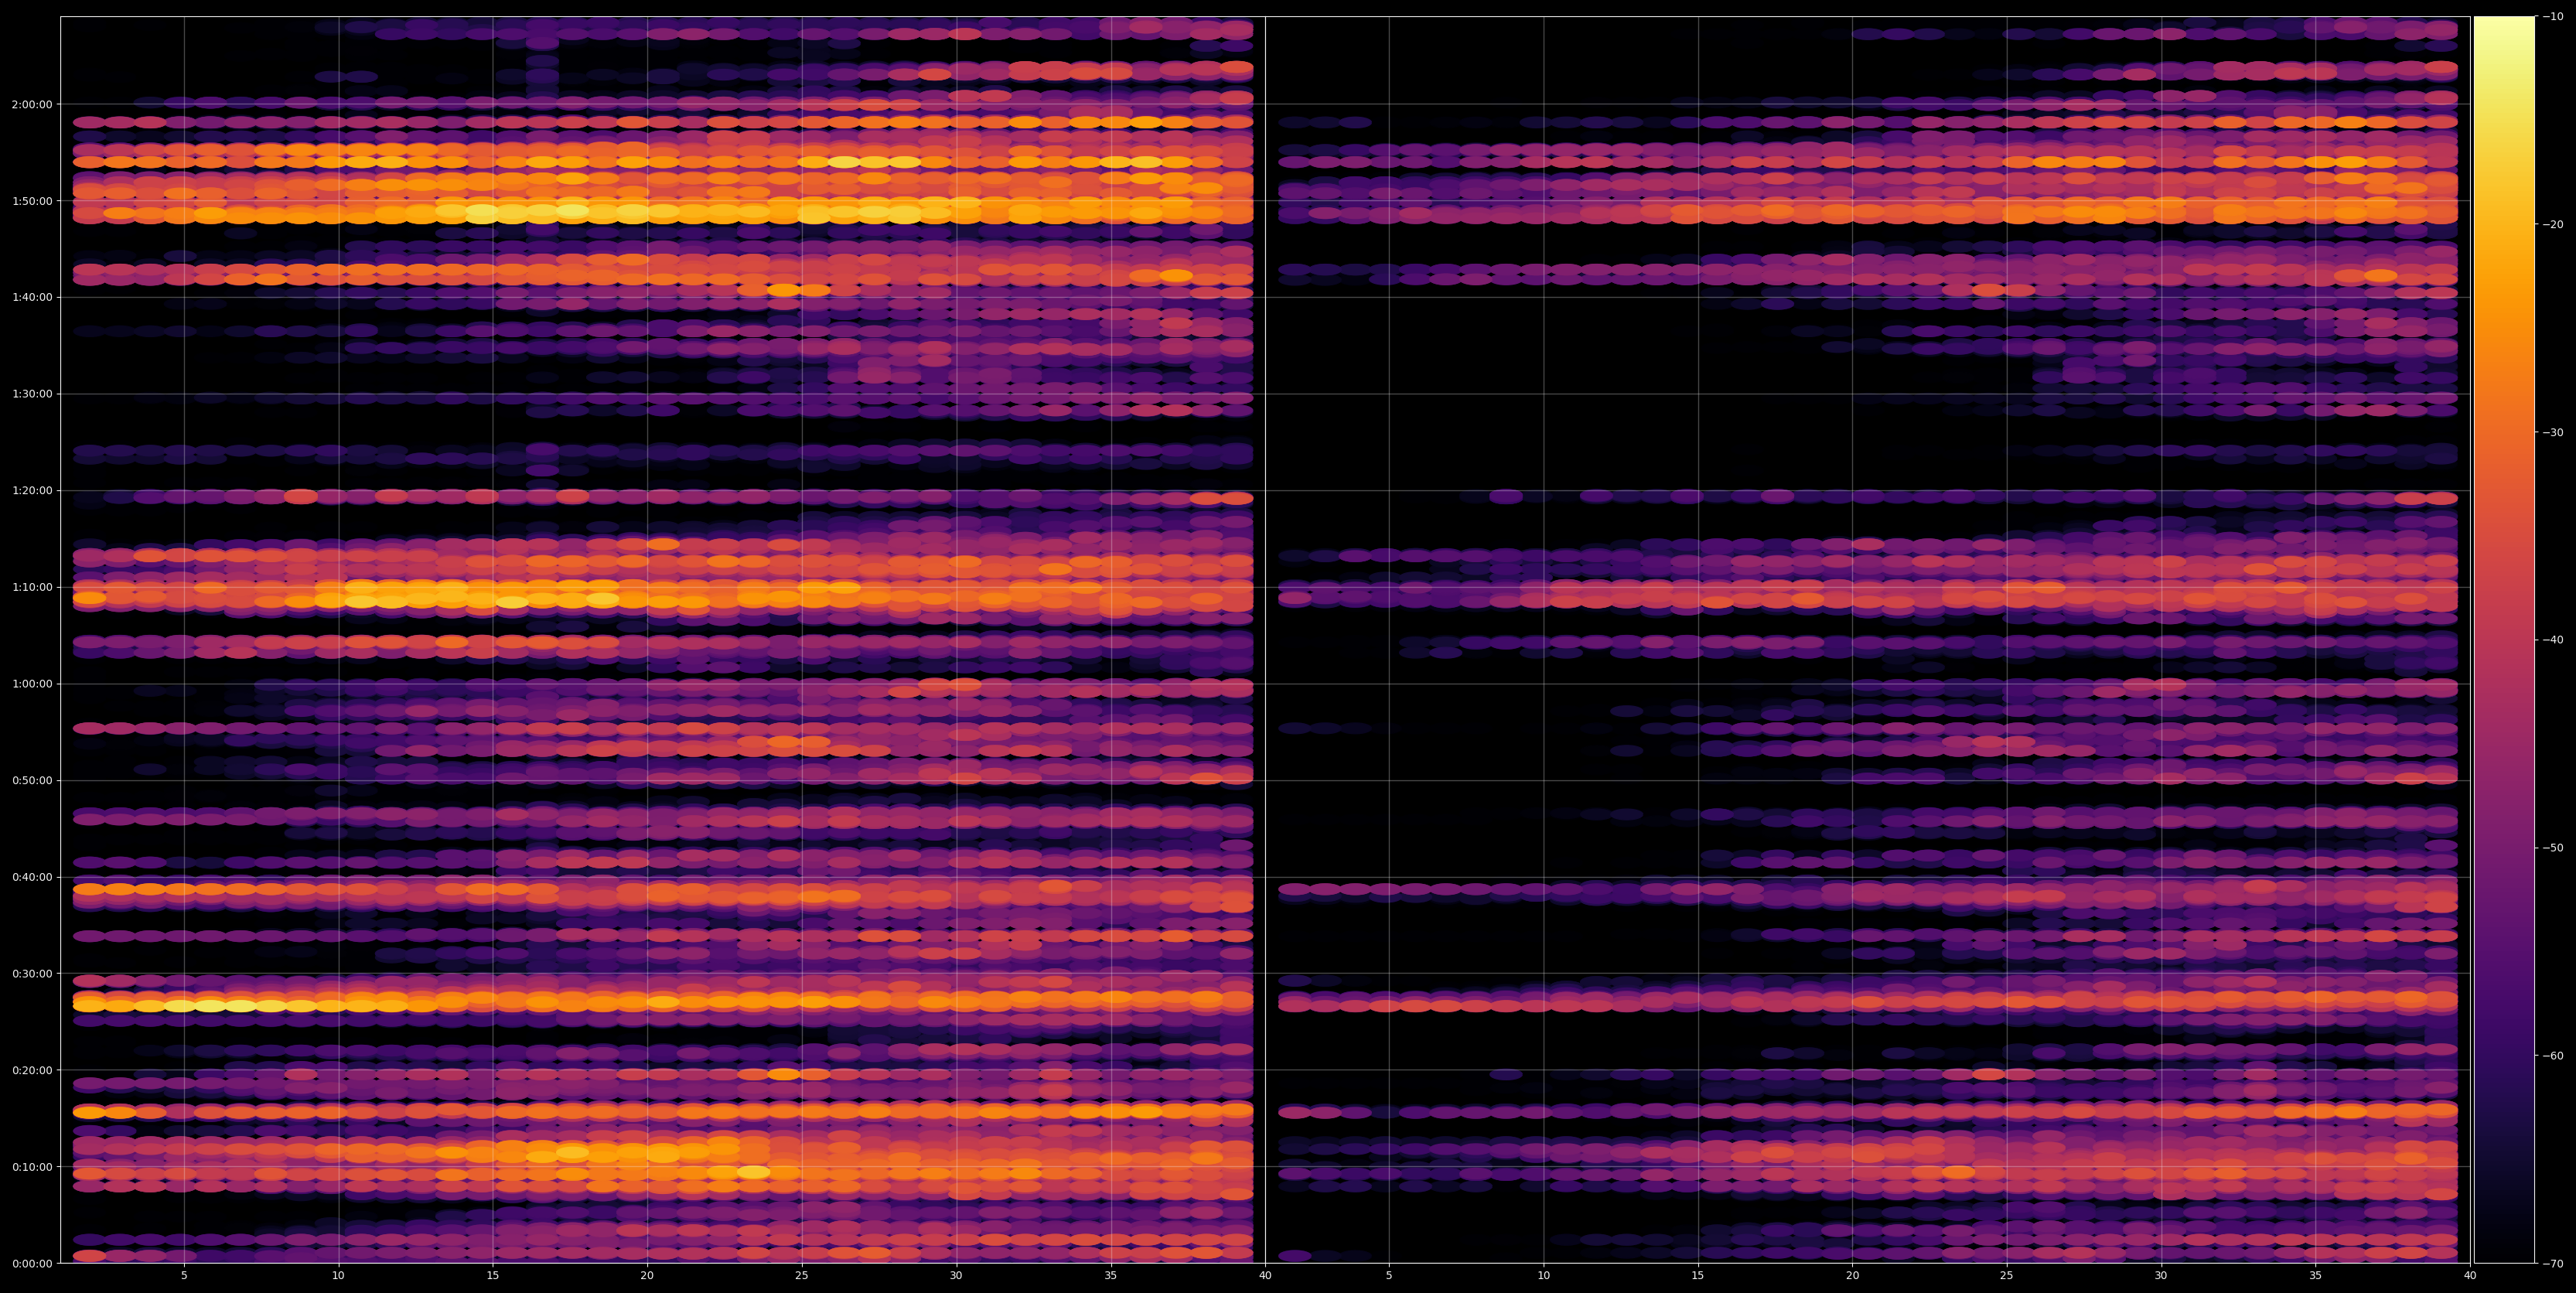Select the -20 label on the colorbar
This screenshot has height=1293, width=2576.
pyautogui.click(x=2553, y=224)
